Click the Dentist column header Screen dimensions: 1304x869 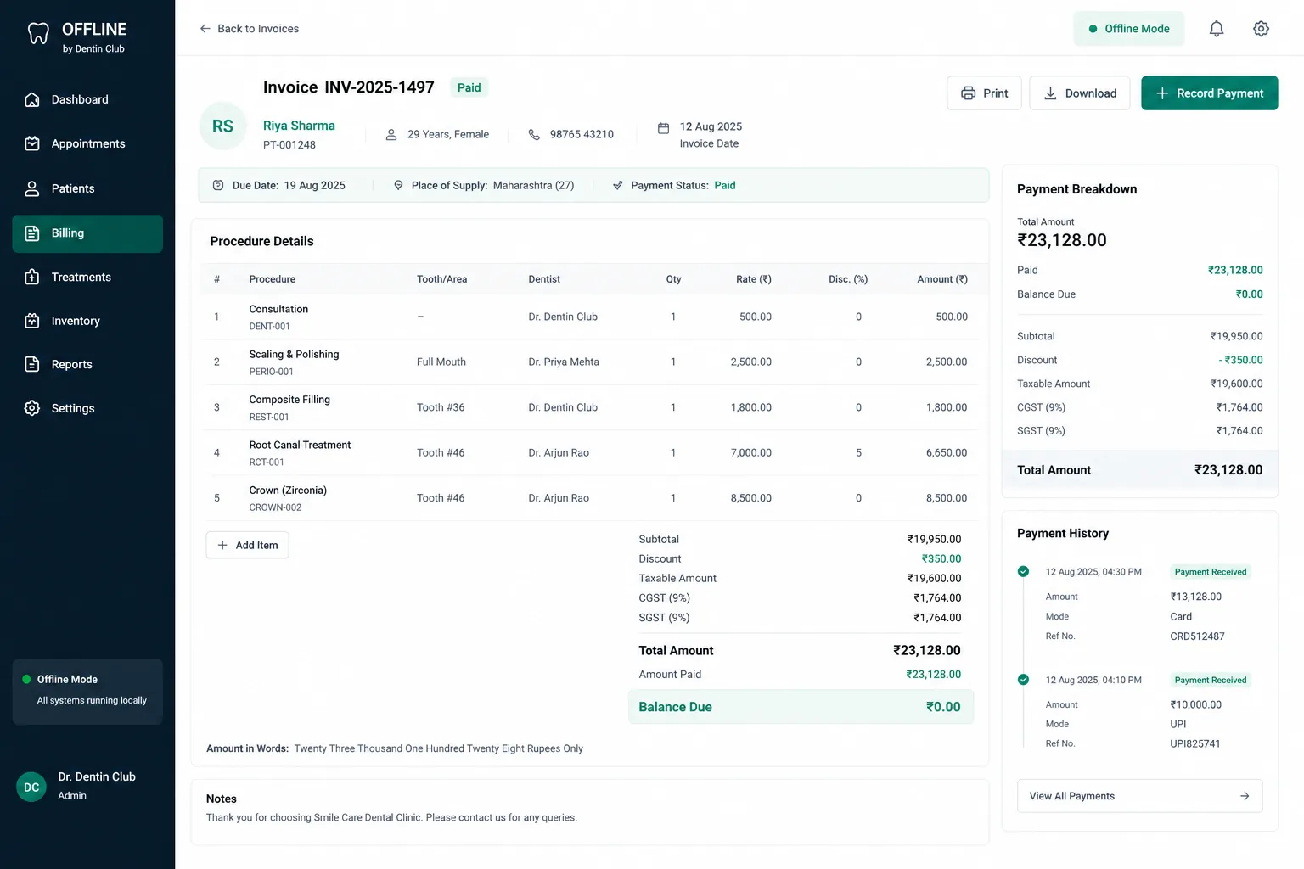click(x=544, y=279)
